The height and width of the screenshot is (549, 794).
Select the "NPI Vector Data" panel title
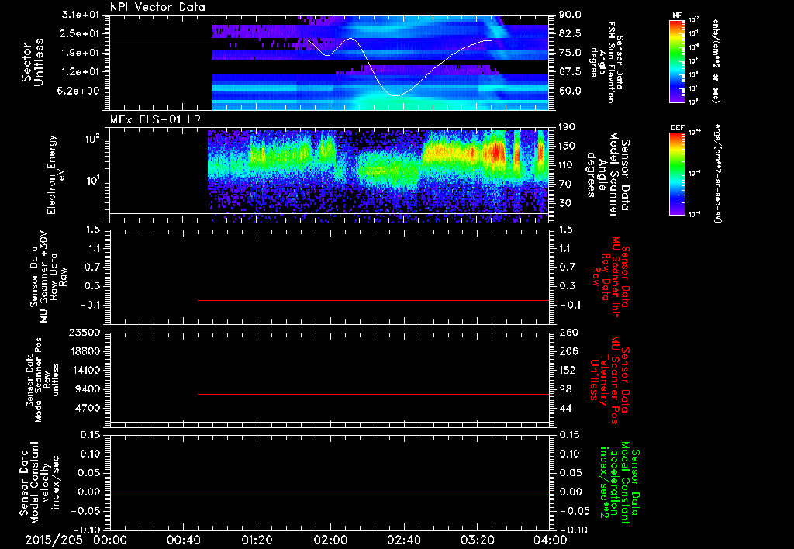point(158,7)
